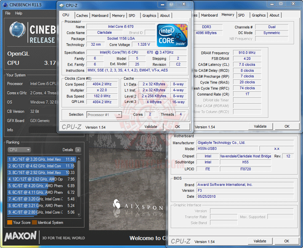Image resolution: width=303 pixels, height=248 pixels.
Task: Click the Gigabyte Technology manufacturer field
Action: tap(245, 143)
